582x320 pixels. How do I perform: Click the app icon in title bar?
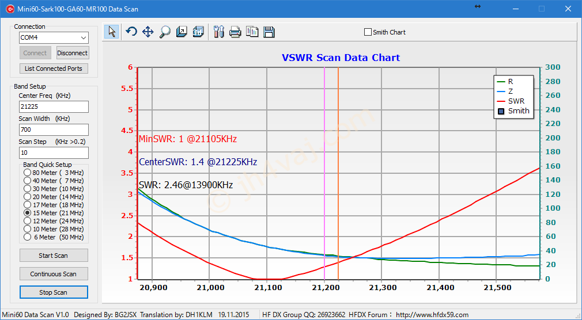coord(10,9)
